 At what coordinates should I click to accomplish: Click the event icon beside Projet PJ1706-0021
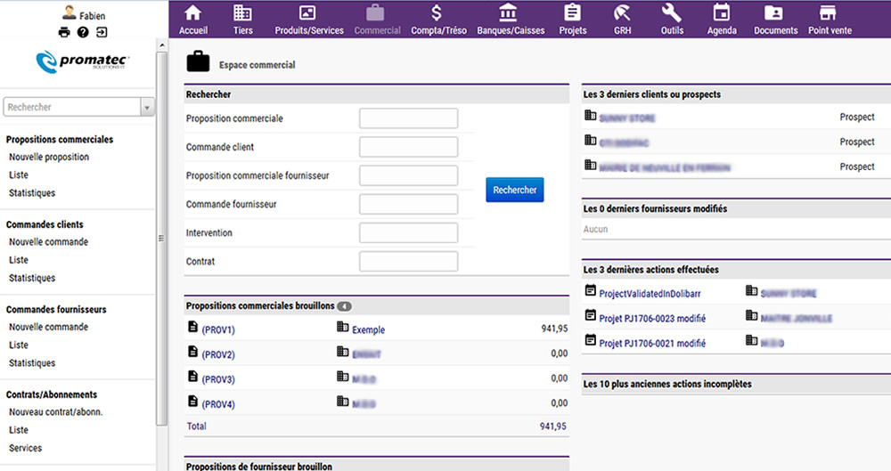coord(591,340)
